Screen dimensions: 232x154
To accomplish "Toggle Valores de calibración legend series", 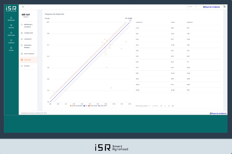I will point(76,106).
